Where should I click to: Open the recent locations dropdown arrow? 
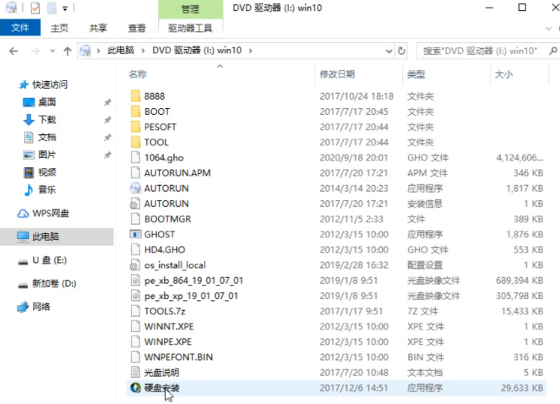tap(52, 51)
